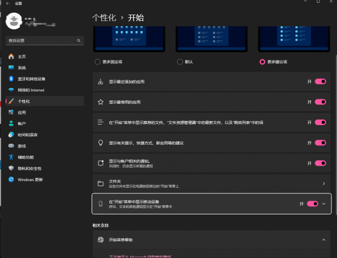Click in the 查找设置 search box
Image resolution: width=337 pixels, height=258 pixels.
[45, 40]
